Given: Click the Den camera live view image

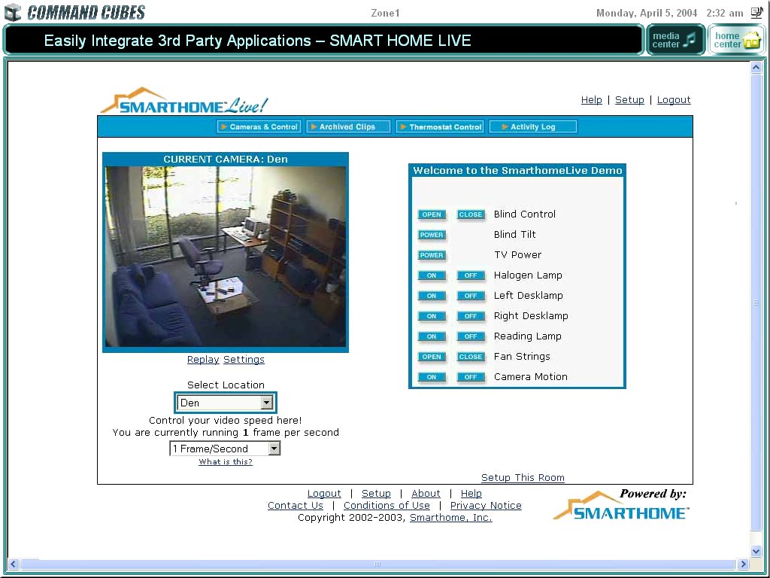Looking at the screenshot, I should [226, 257].
